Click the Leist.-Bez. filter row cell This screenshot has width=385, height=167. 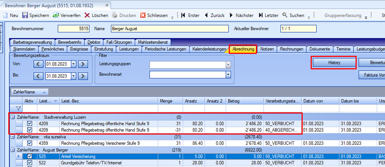point(108,108)
